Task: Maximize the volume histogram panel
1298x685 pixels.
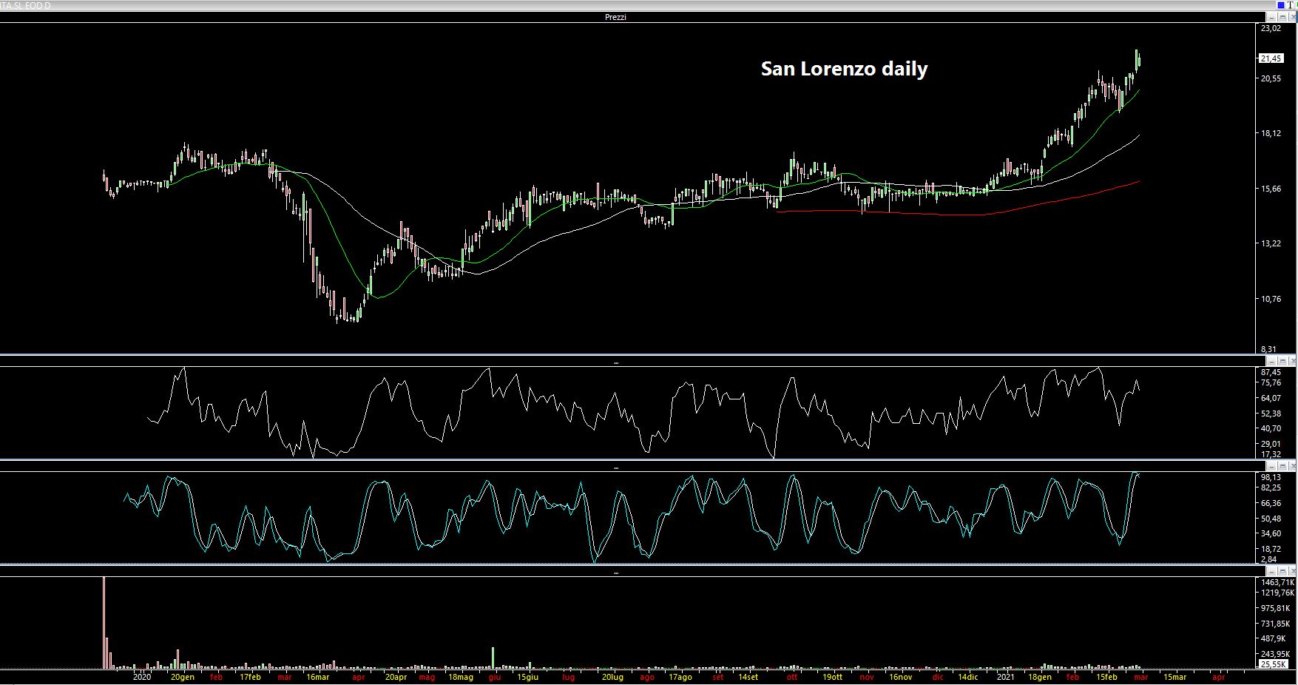Action: pyautogui.click(x=1282, y=571)
